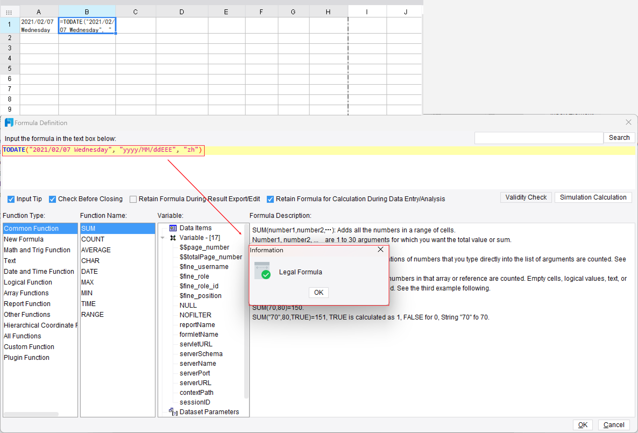Select the serverURL variable

click(195, 383)
